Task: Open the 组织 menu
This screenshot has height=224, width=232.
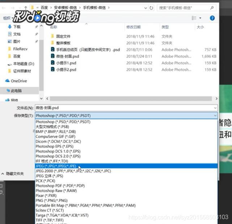Action: [x=7, y=18]
